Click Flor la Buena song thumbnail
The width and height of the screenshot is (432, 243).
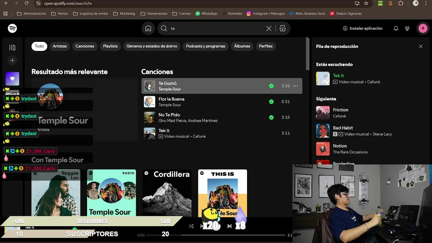point(150,102)
